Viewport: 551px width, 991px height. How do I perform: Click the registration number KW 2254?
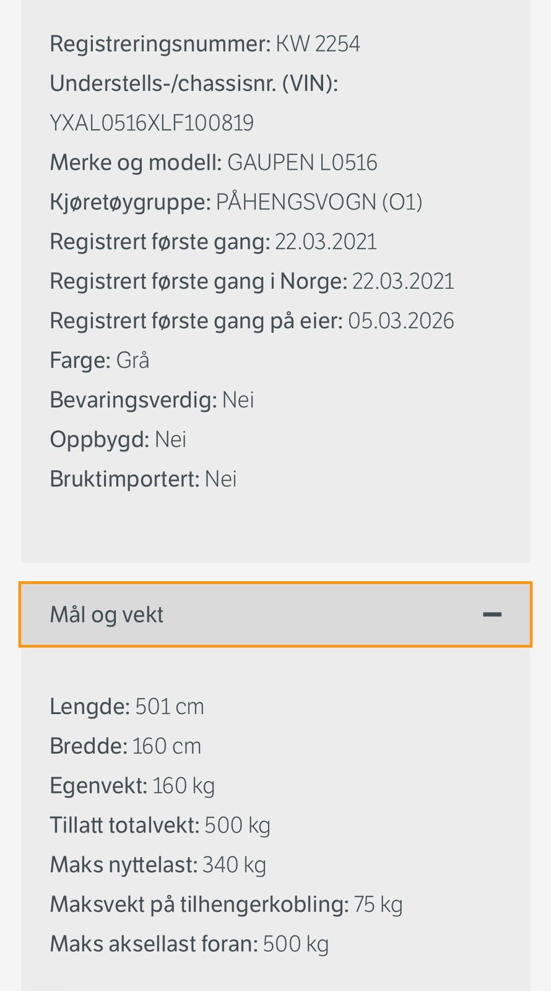click(x=318, y=44)
